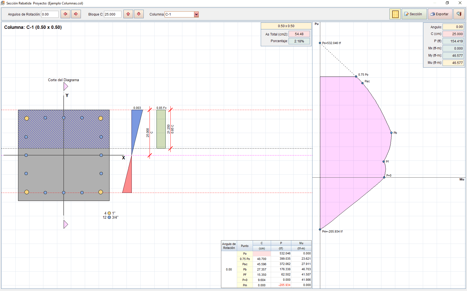Click the As Total (cm2) value box

pos(299,34)
